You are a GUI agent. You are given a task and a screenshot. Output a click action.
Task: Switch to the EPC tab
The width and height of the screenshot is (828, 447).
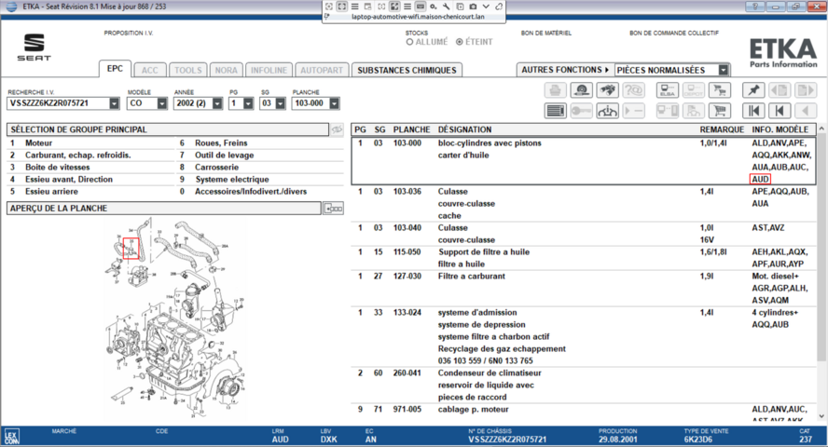[x=115, y=69]
